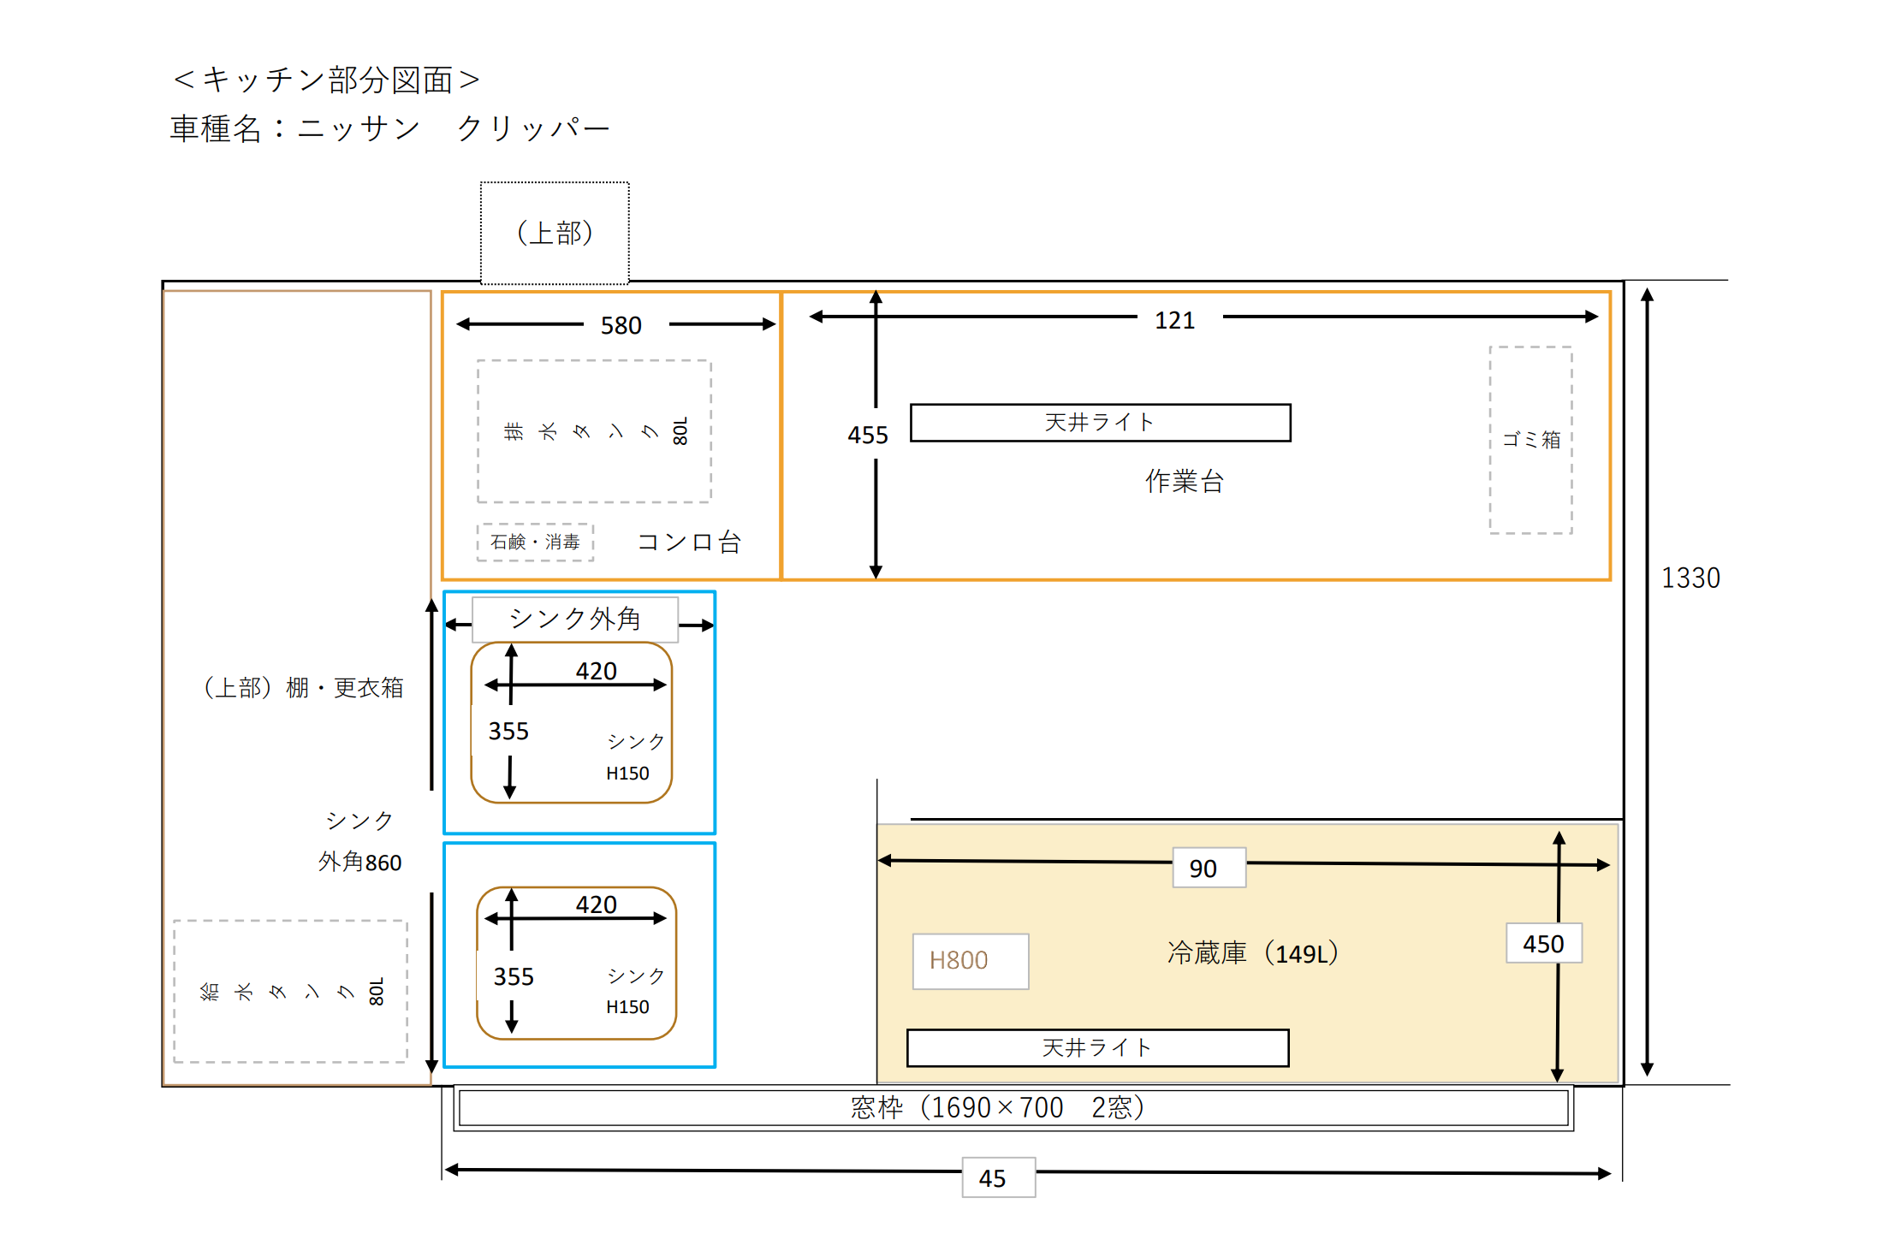Click the 355 label in upper sink
1877x1257 pixels.
point(508,731)
